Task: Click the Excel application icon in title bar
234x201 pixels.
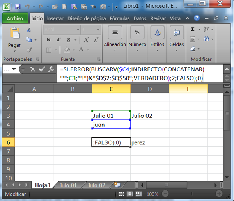Action: [x=6, y=7]
